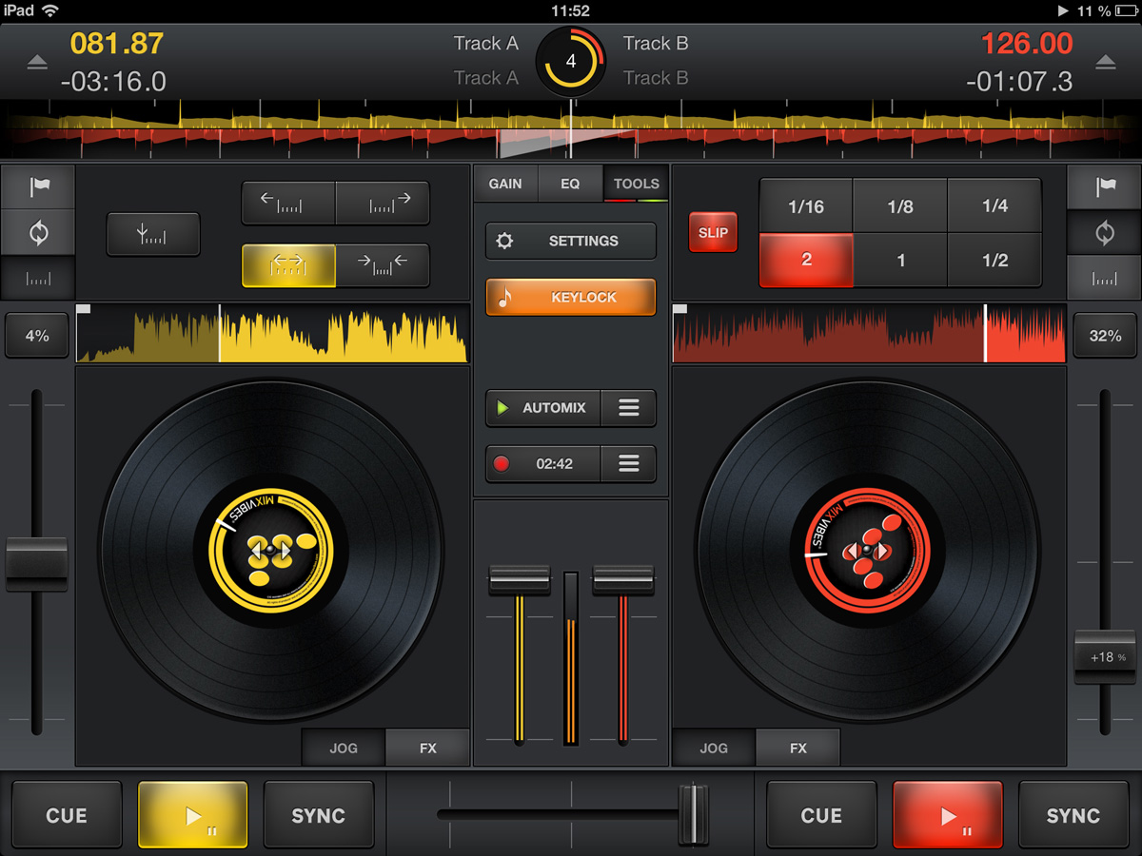Click right deck SYNC button
The image size is (1142, 856).
point(1073,815)
